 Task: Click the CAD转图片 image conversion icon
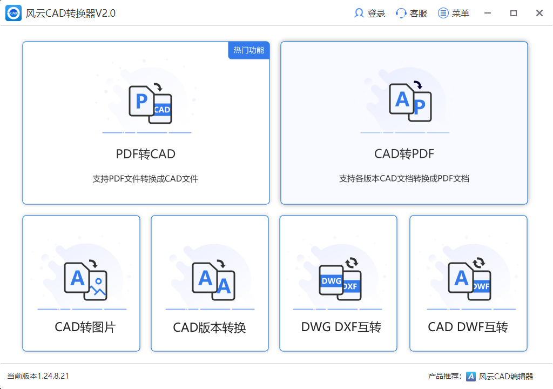coord(85,280)
